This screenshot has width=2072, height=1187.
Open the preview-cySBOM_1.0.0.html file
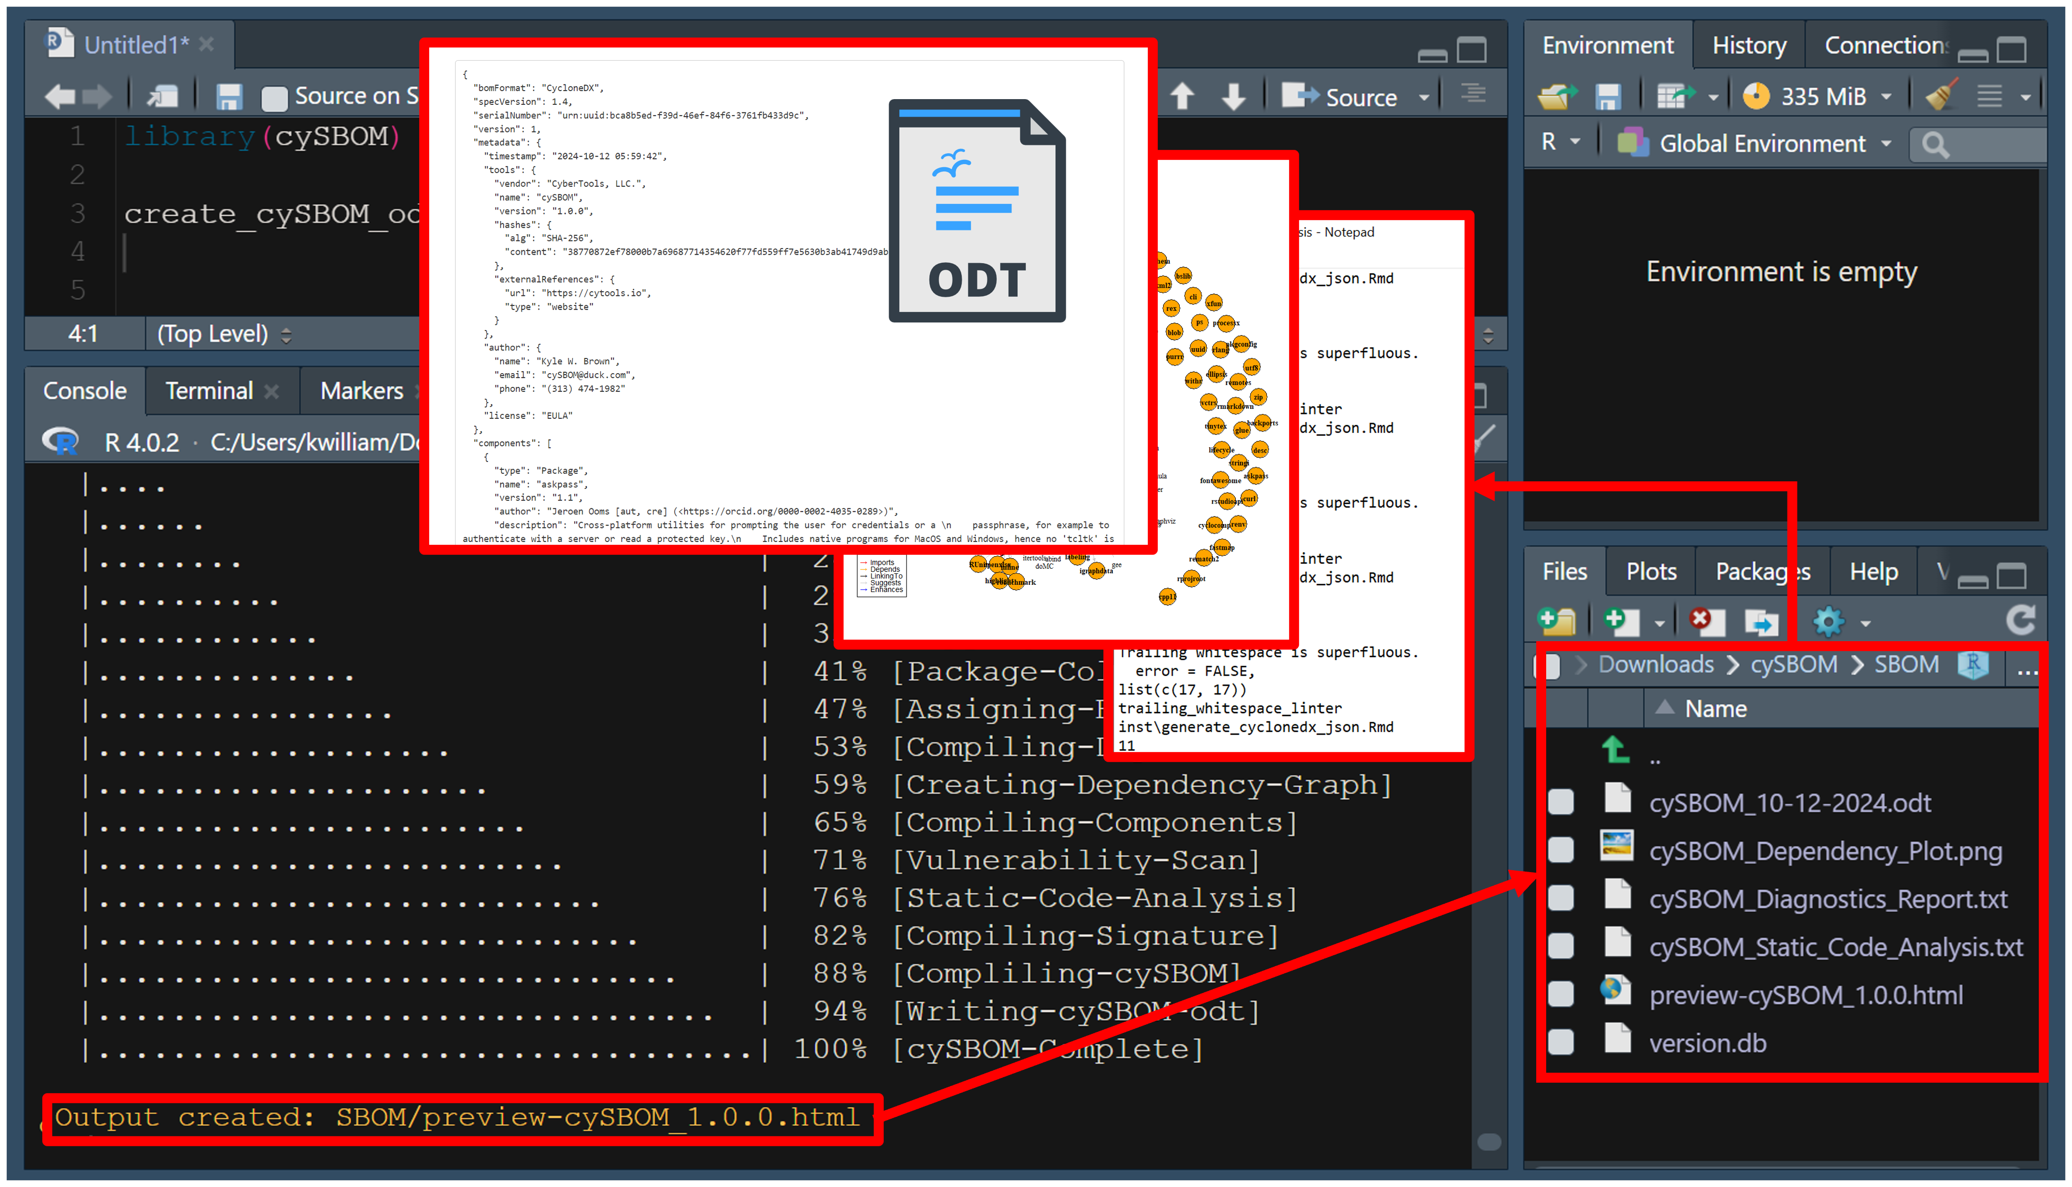[x=1806, y=995]
